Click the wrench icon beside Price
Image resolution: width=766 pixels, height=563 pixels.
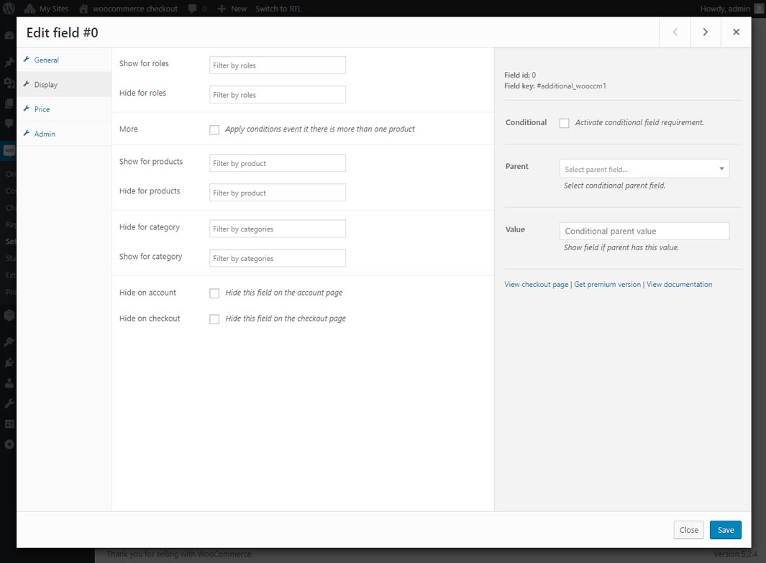coord(27,109)
